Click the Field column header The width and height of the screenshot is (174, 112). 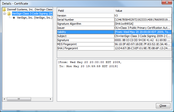pyautogui.click(x=85, y=11)
